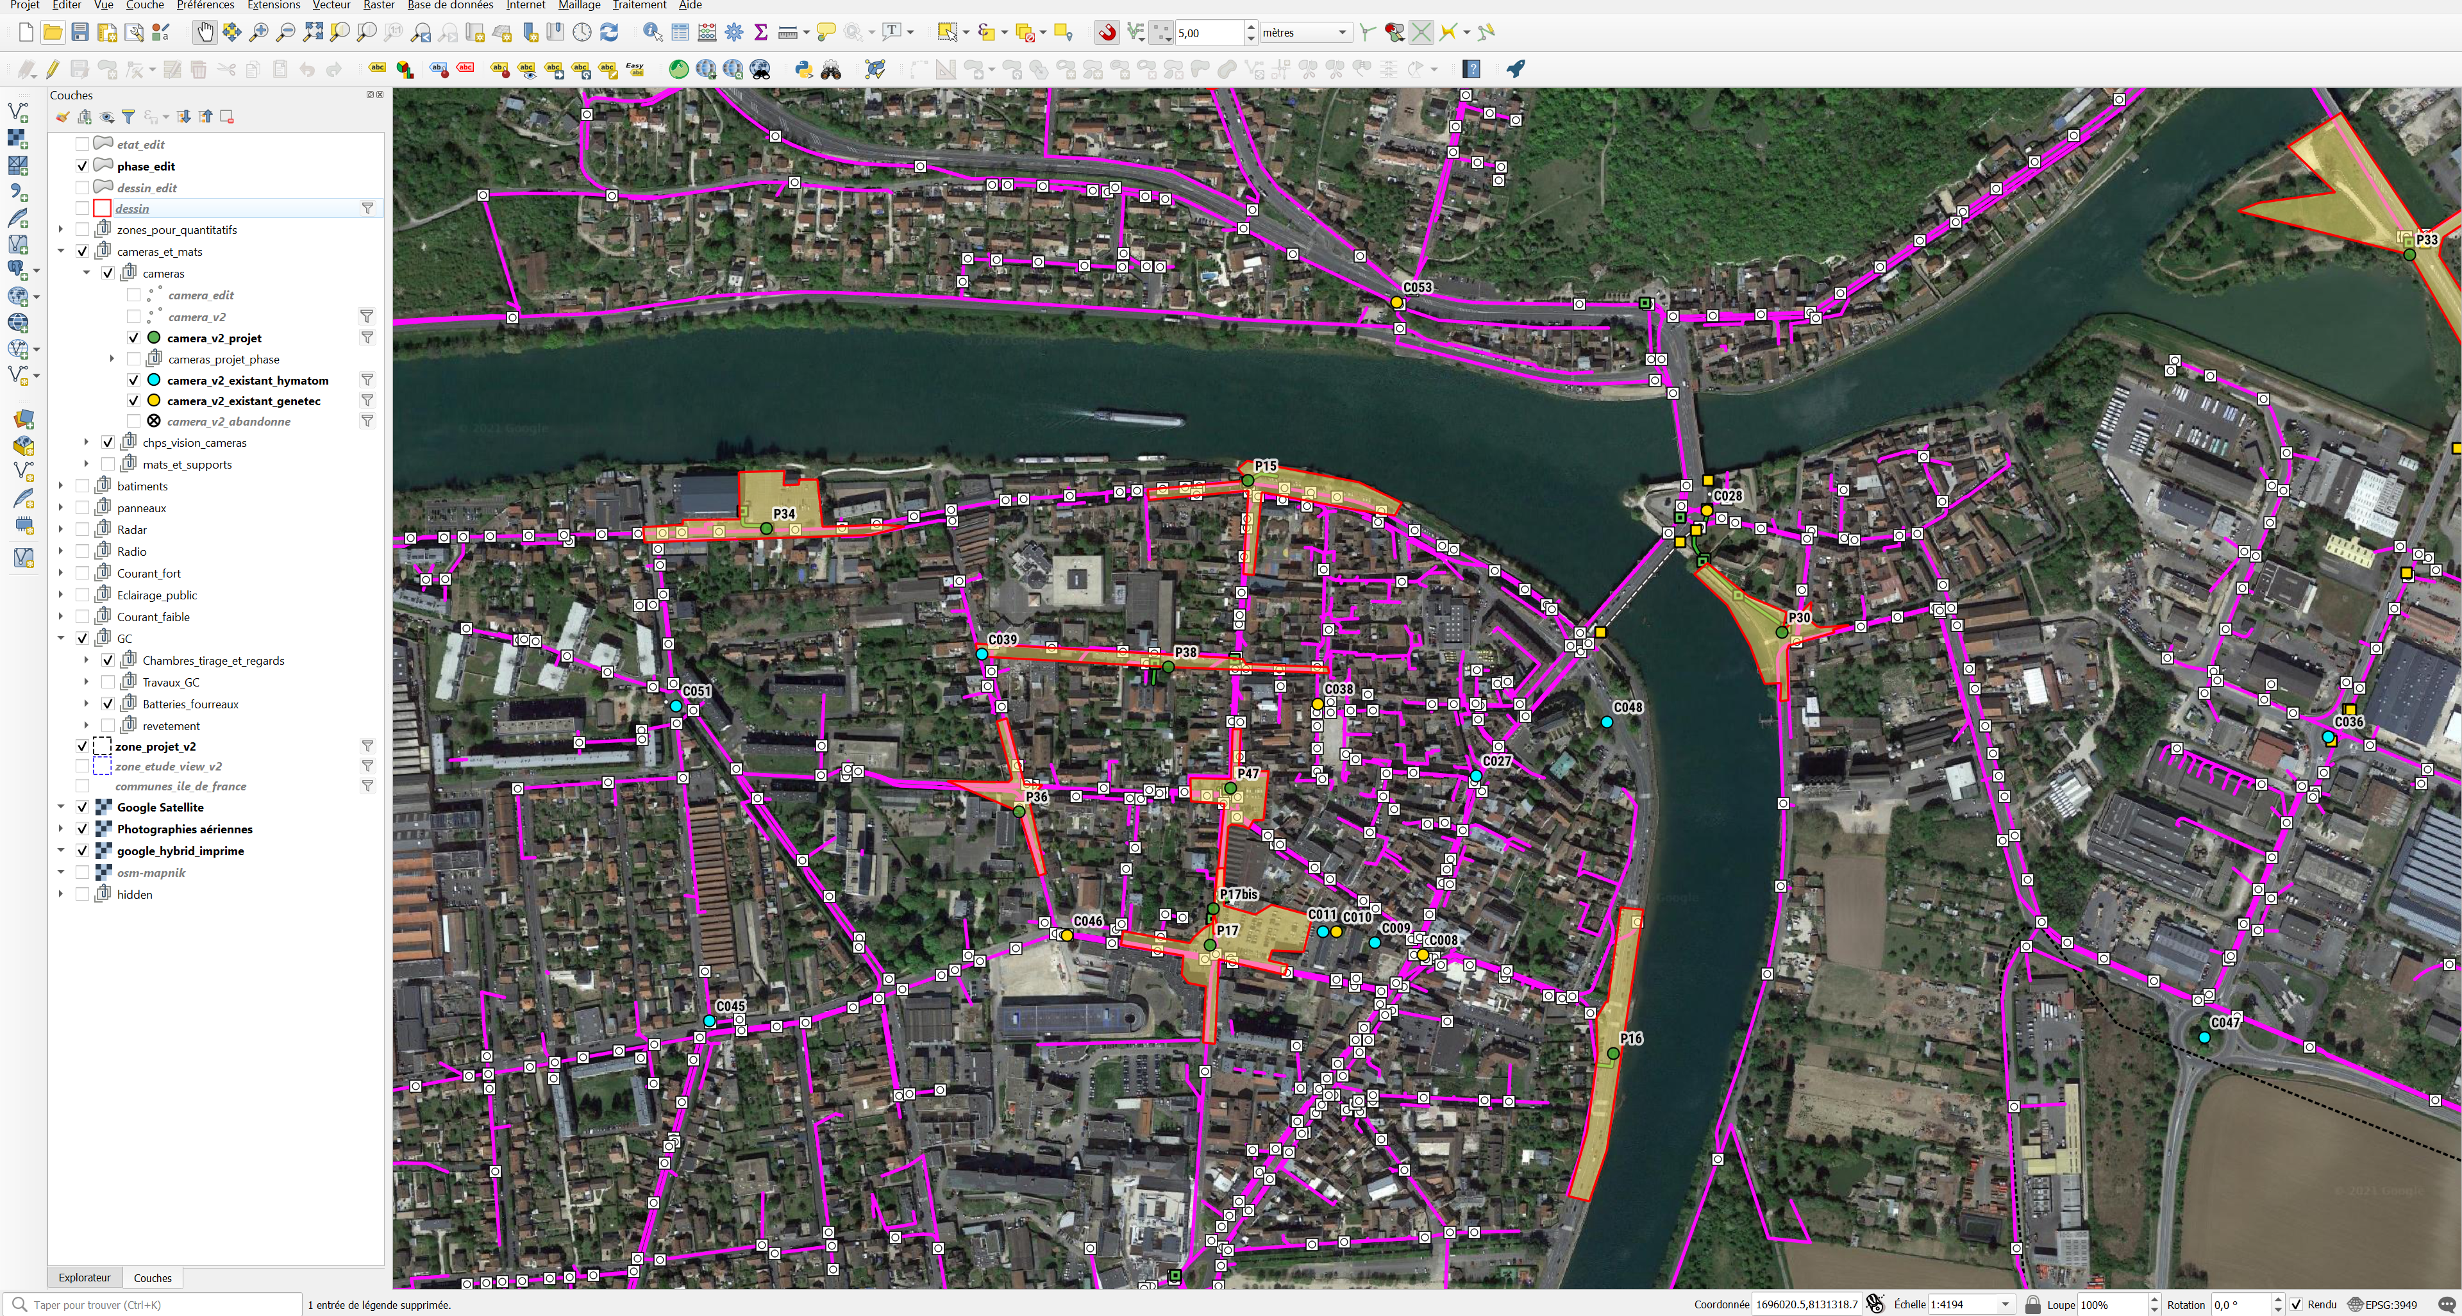Switch to the Explorateur tab

pyautogui.click(x=84, y=1278)
